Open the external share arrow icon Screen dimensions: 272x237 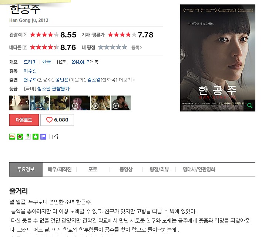[x=55, y=137]
